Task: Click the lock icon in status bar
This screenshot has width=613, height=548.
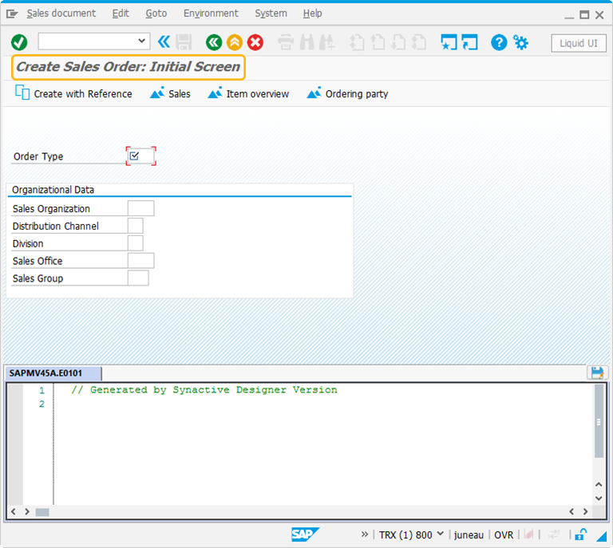Action: point(580,534)
